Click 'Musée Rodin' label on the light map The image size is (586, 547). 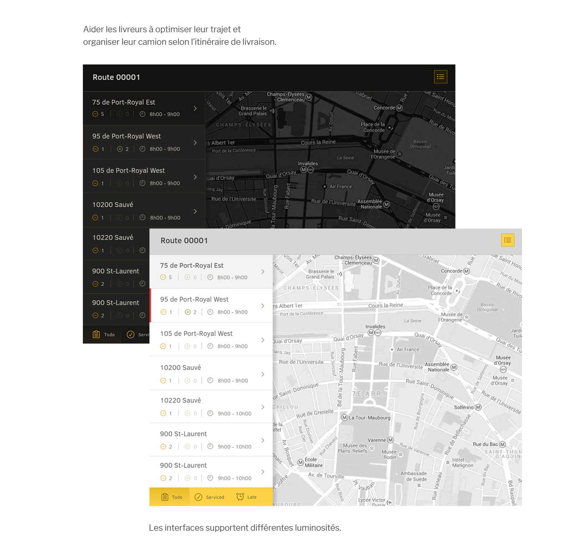tap(389, 455)
